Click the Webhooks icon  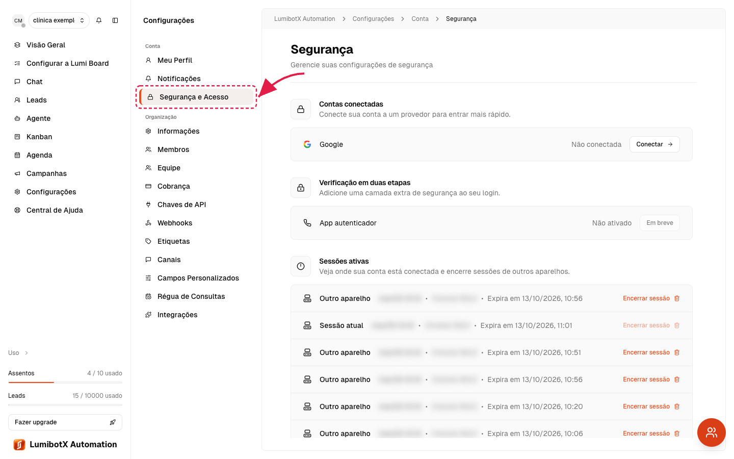148,223
